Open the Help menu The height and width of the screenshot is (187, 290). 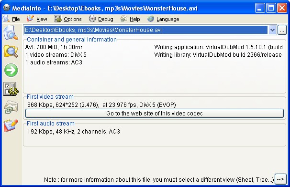[134, 19]
